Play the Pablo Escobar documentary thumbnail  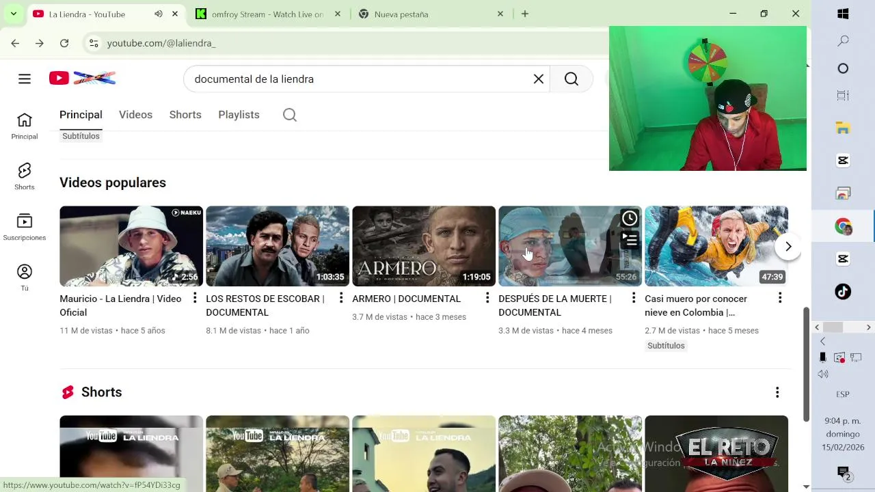278,246
